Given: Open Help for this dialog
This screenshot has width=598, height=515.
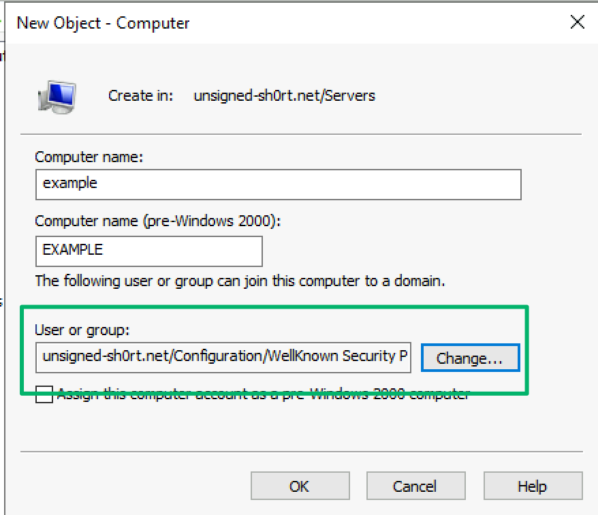Looking at the screenshot, I should [531, 486].
